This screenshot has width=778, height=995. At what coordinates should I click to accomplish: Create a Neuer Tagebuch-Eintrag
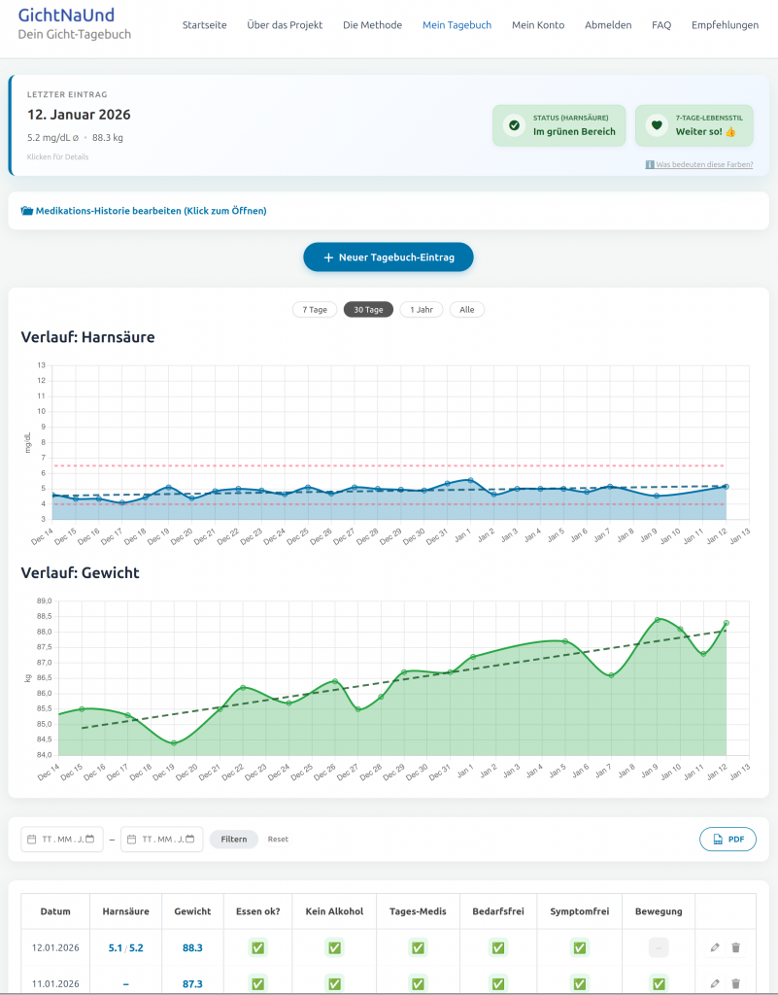coord(389,257)
